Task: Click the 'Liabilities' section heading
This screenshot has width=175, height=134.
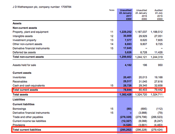Action: pyautogui.click(x=19, y=100)
